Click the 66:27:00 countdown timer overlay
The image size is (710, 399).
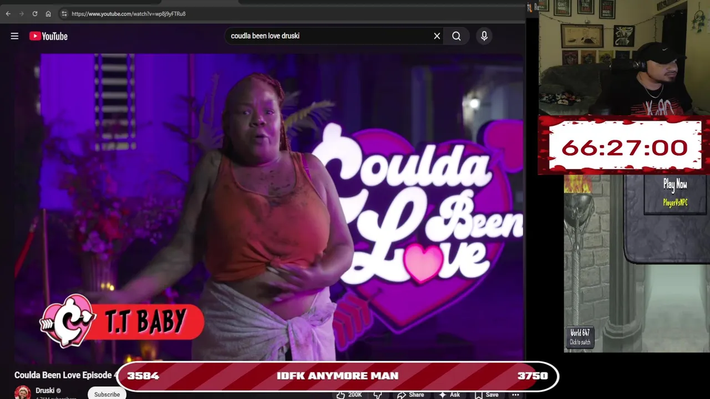624,147
